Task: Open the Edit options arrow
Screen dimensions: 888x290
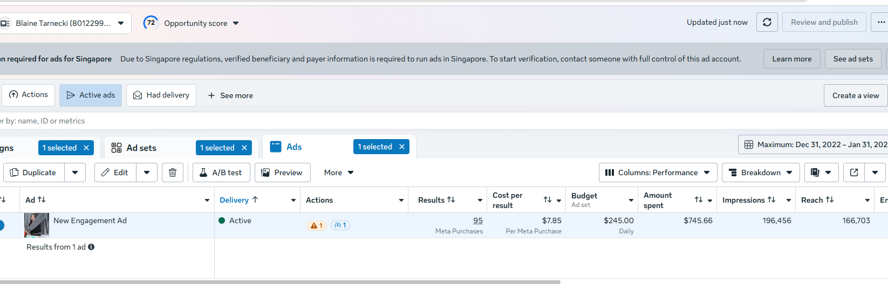Action: coord(147,172)
